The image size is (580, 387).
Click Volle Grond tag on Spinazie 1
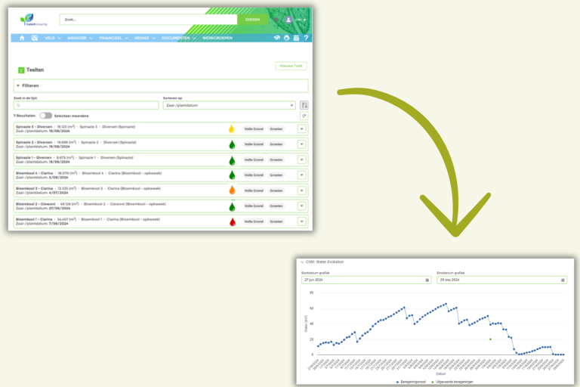click(x=254, y=159)
